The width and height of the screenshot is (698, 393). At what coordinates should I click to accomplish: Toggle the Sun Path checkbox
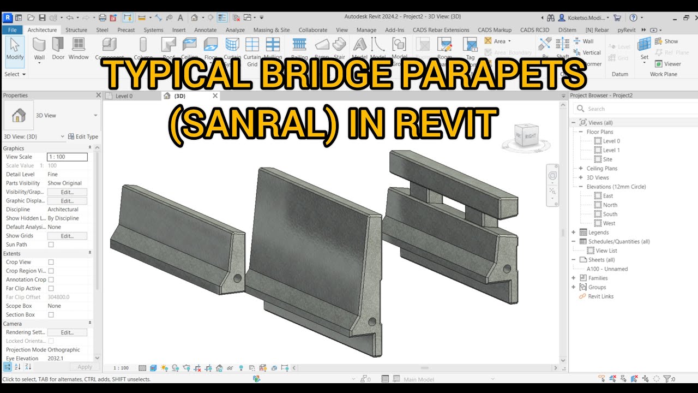pos(51,245)
